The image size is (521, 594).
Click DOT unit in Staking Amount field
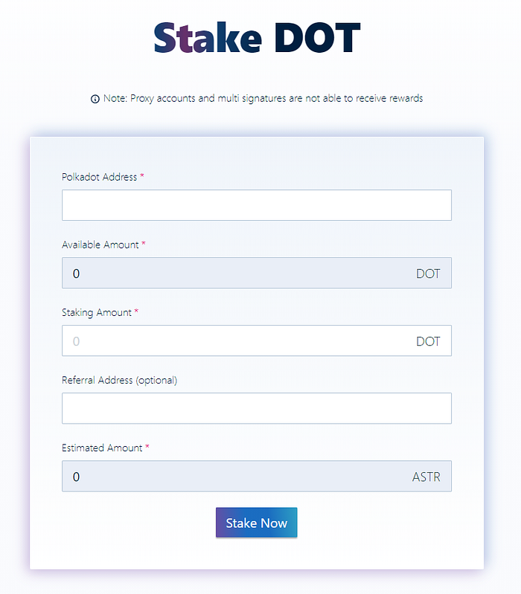tap(428, 342)
